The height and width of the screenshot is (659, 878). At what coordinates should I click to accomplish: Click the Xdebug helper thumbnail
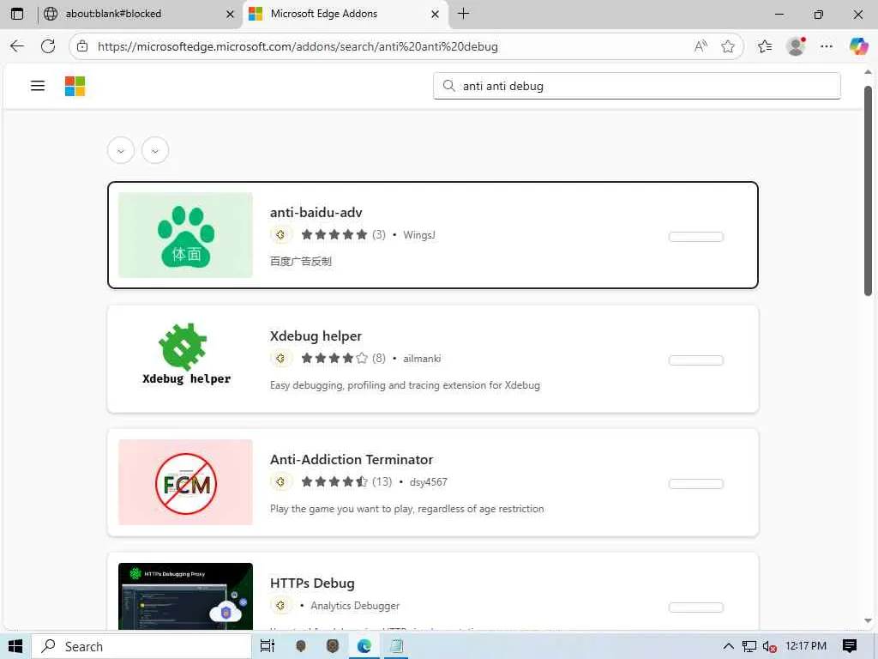click(185, 359)
